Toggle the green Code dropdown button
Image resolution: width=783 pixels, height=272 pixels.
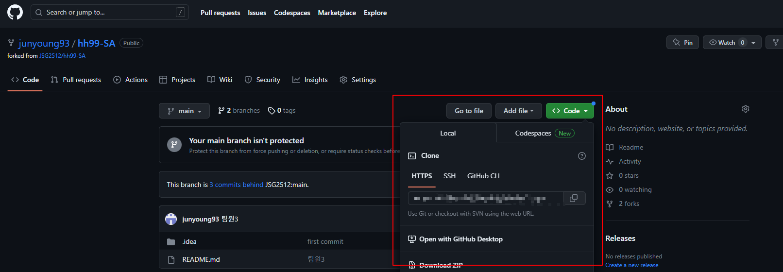click(x=570, y=111)
